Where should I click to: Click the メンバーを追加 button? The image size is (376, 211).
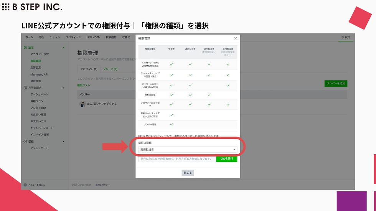(x=336, y=84)
